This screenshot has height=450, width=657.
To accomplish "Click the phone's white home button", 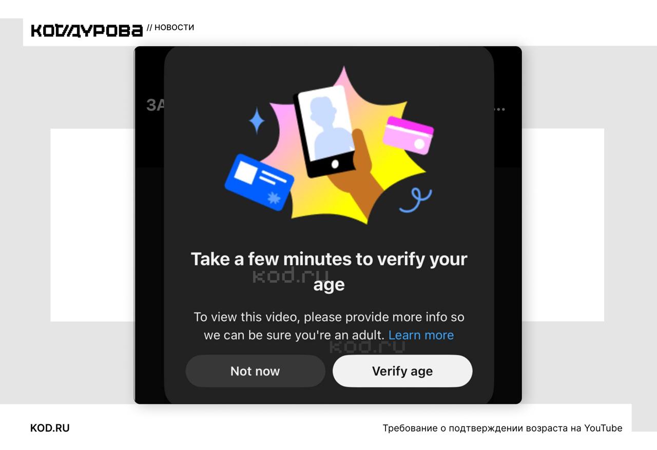I will (335, 164).
